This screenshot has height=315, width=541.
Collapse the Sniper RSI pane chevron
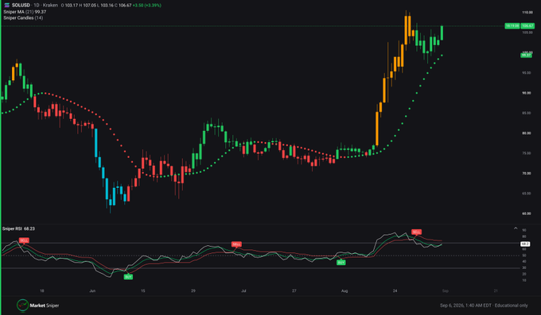coord(516,229)
